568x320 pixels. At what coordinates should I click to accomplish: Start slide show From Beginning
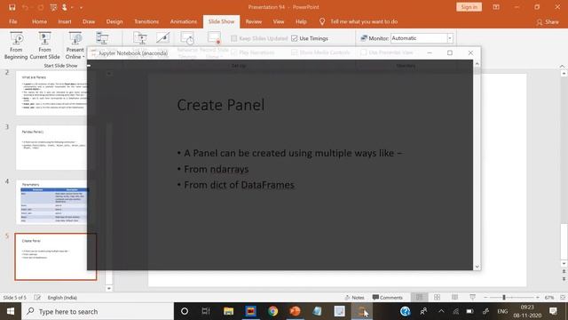pyautogui.click(x=16, y=45)
